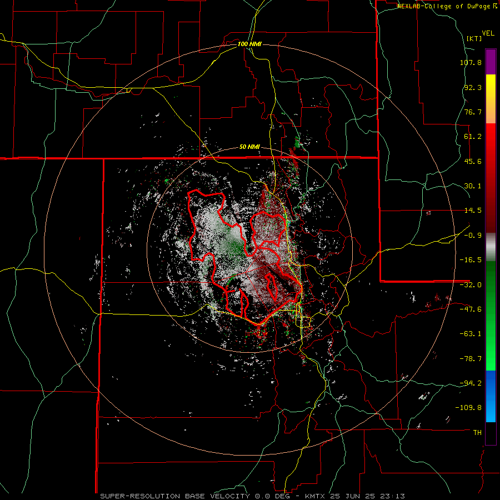Click the 50 NMI range ring label

pos(249,147)
